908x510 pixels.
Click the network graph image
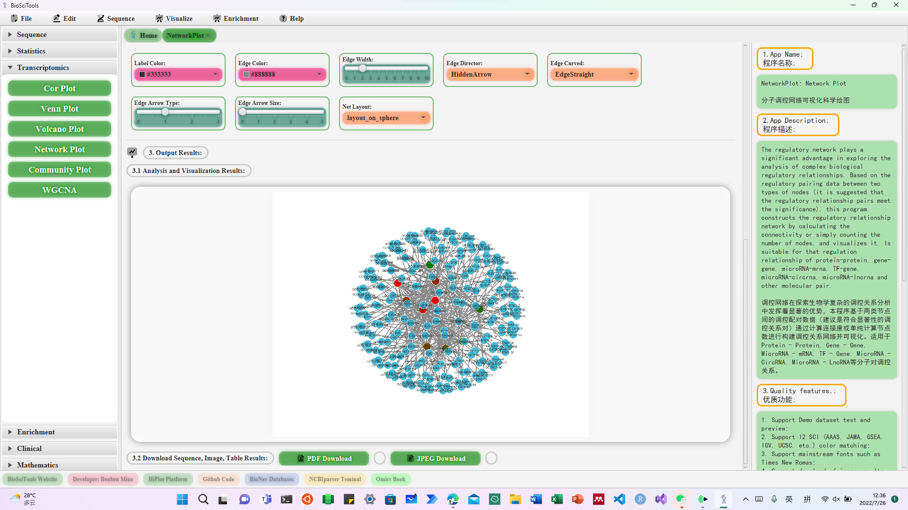click(430, 314)
